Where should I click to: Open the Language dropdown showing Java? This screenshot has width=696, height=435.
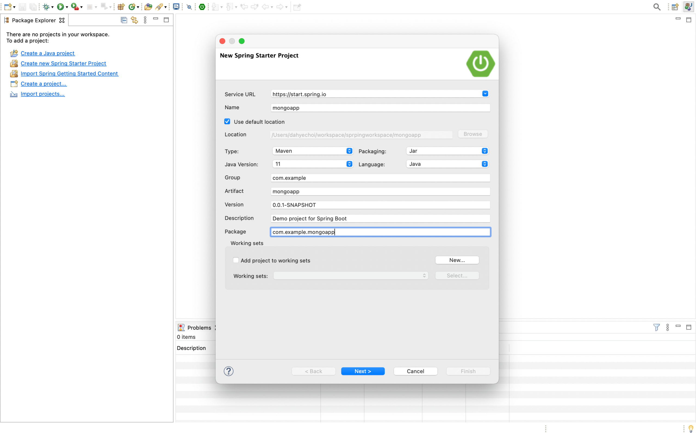(x=447, y=164)
